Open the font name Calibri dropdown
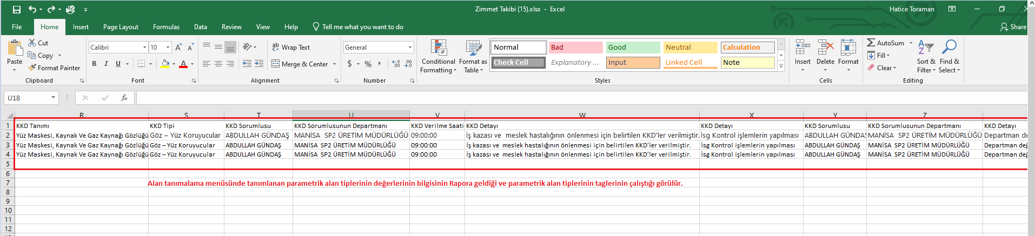The height and width of the screenshot is (236, 1035). 144,48
